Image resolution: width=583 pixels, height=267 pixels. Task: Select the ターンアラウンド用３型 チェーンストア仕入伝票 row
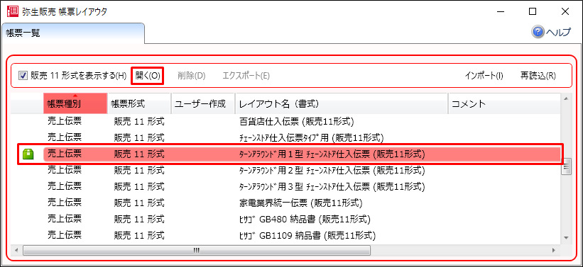click(x=285, y=186)
